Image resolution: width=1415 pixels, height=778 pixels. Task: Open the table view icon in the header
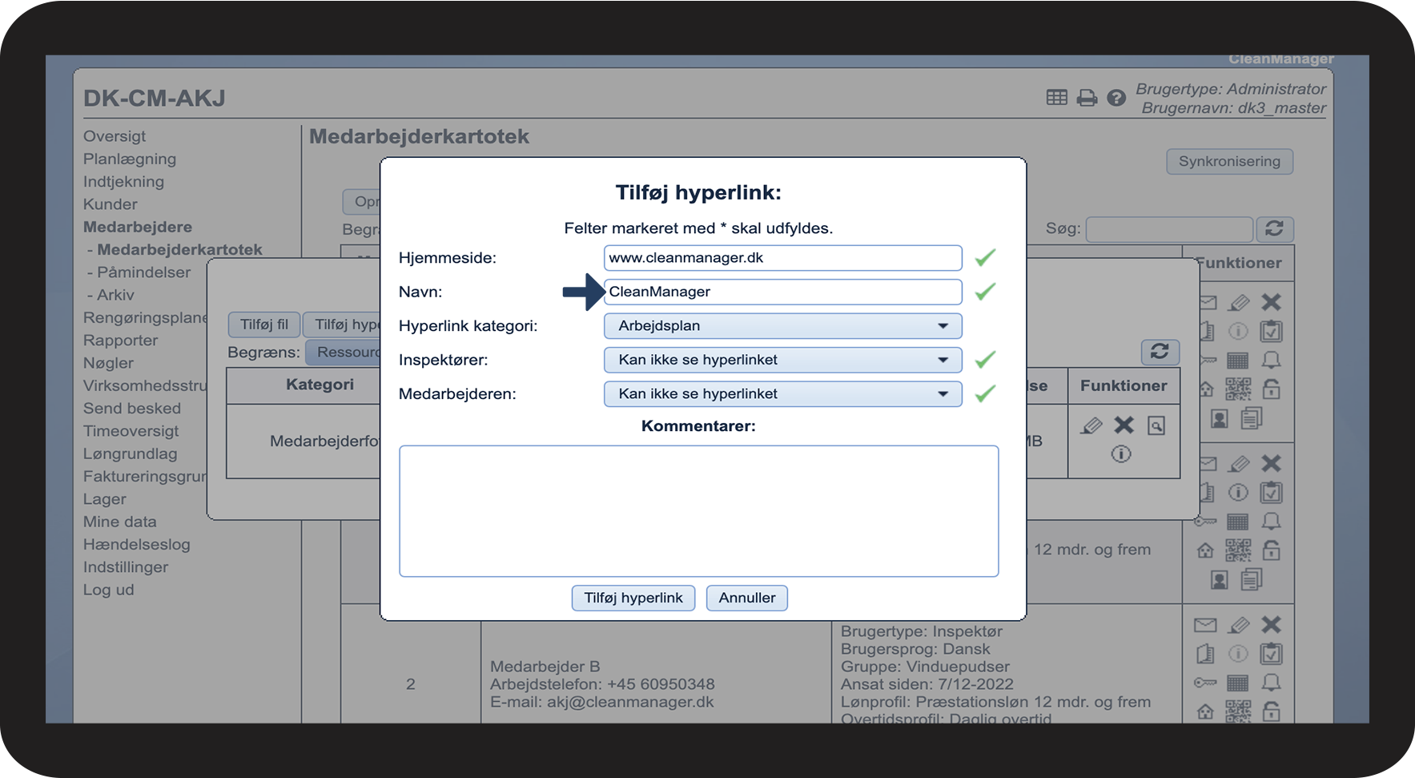pyautogui.click(x=1056, y=98)
